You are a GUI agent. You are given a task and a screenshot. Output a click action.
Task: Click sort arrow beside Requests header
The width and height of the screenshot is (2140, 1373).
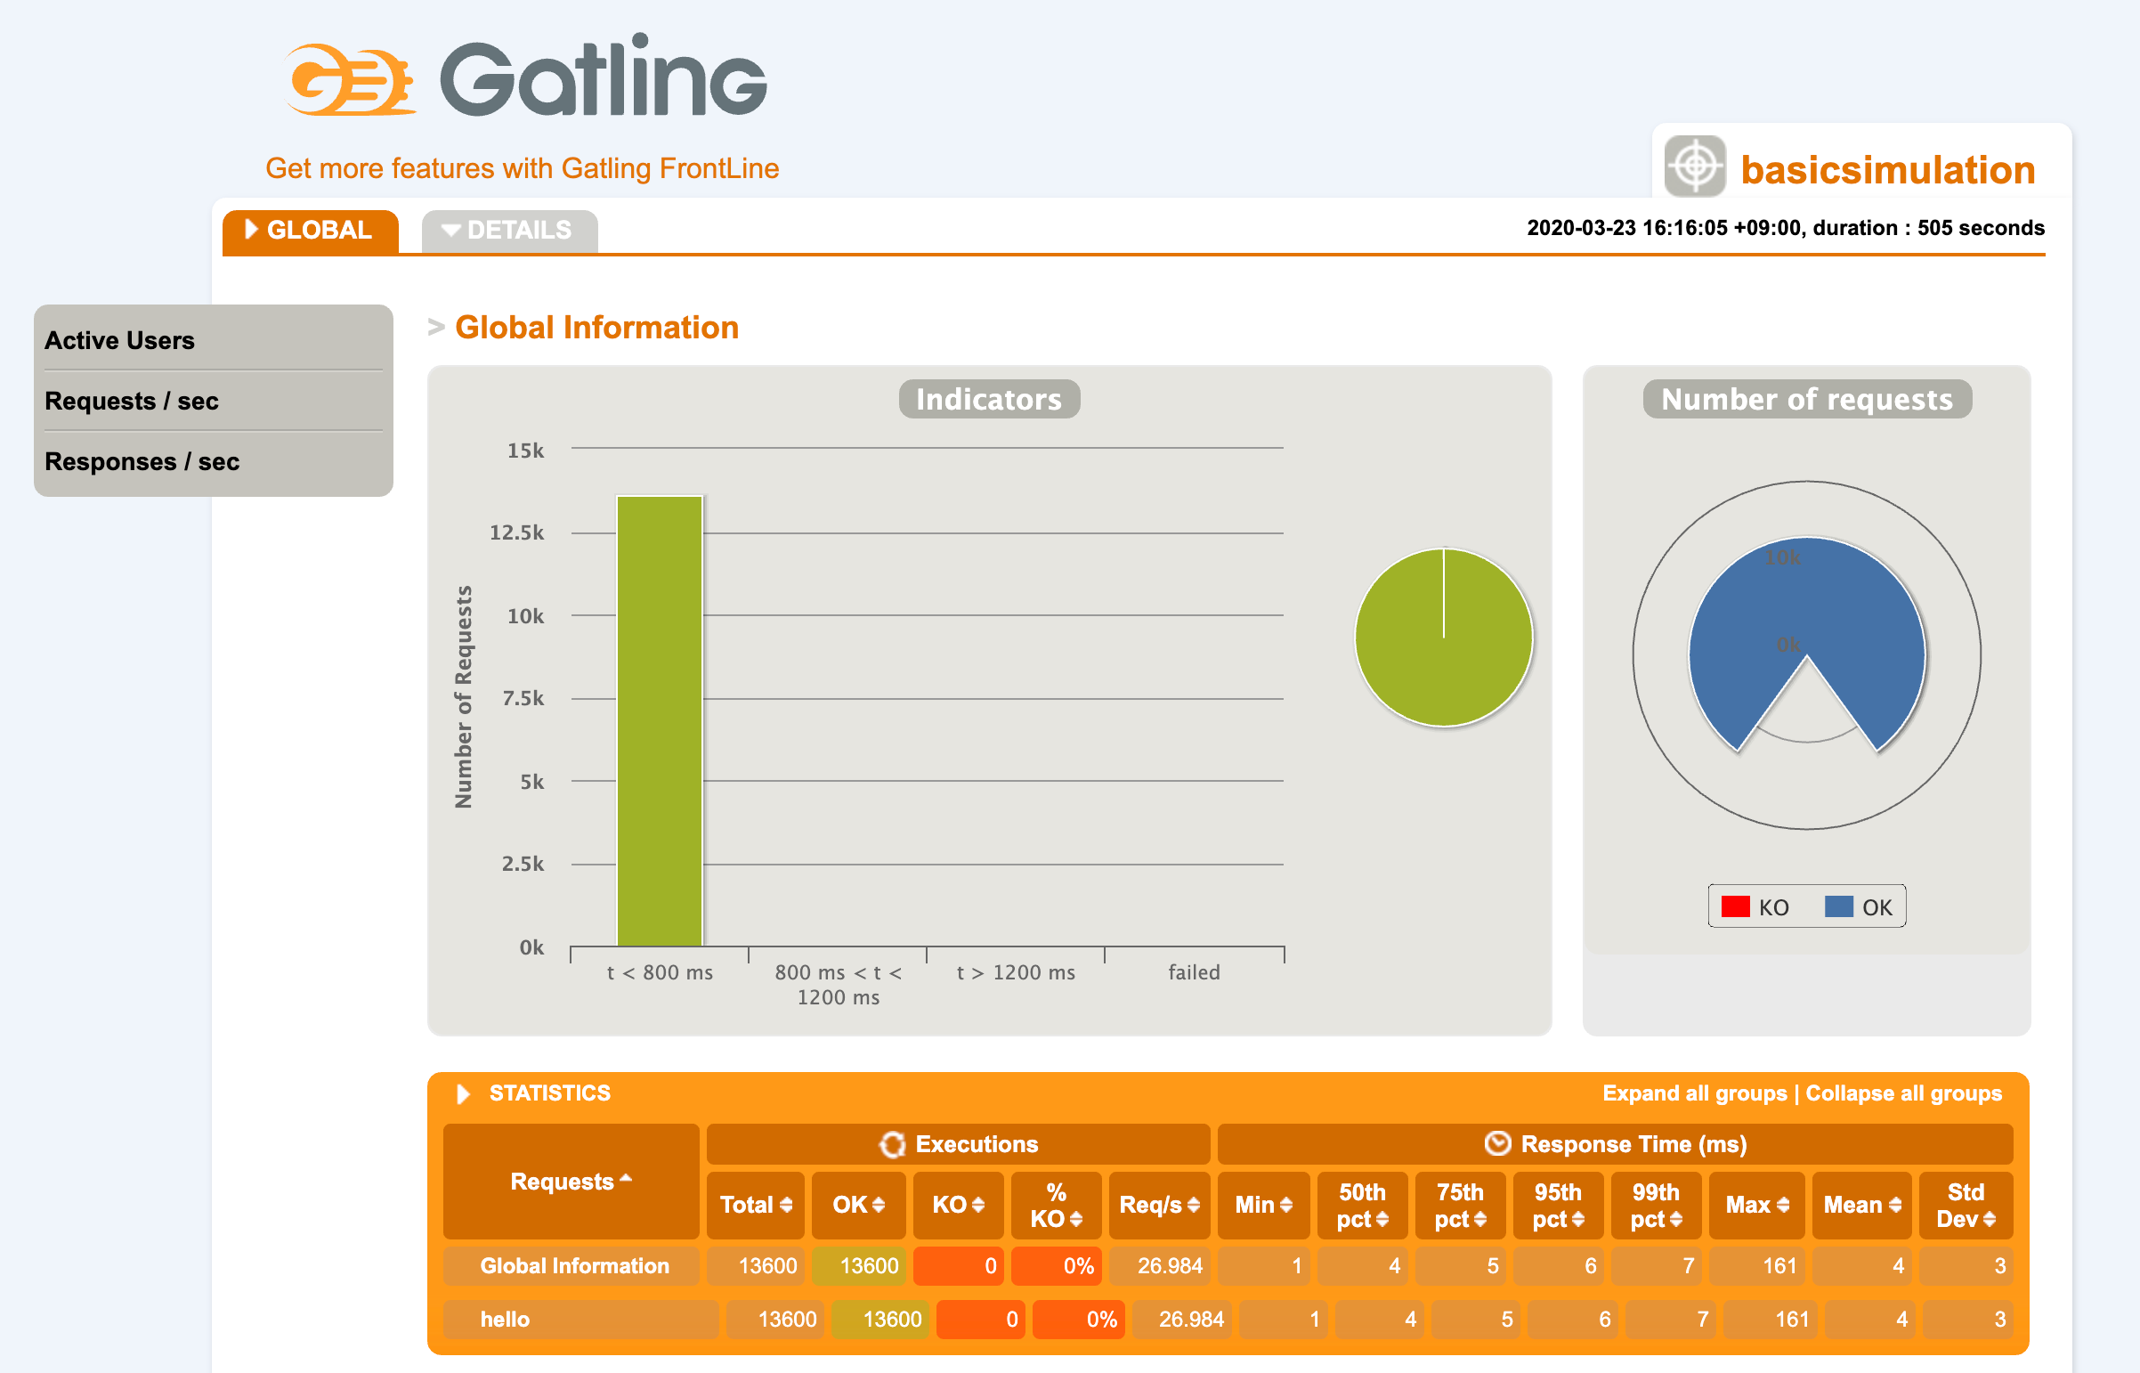tap(626, 1179)
